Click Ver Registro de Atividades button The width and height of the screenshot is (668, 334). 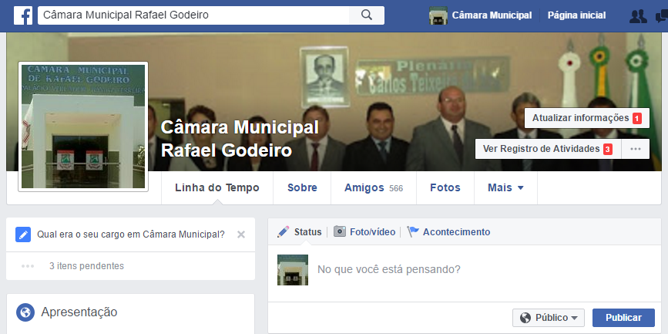[x=549, y=149]
